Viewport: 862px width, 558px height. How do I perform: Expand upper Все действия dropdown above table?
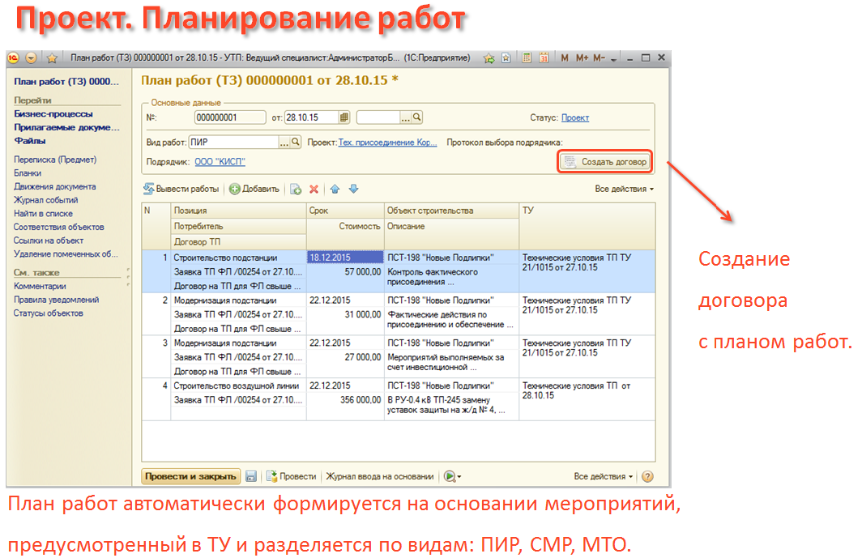(624, 189)
